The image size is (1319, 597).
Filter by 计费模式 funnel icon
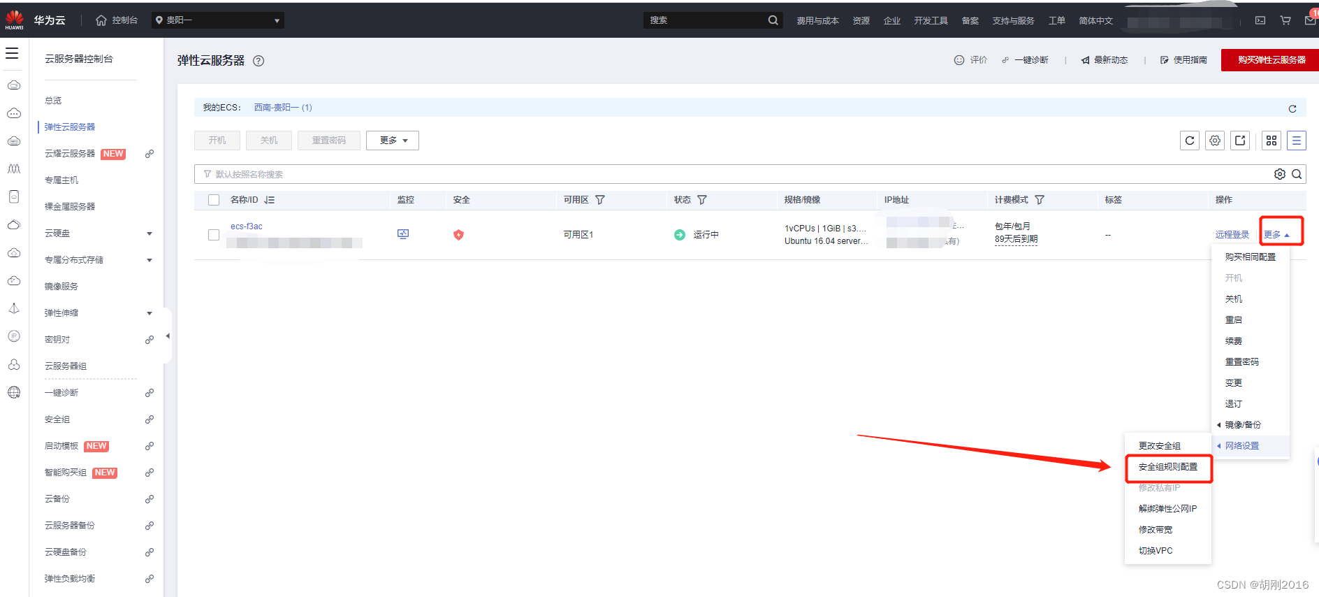click(x=1040, y=200)
